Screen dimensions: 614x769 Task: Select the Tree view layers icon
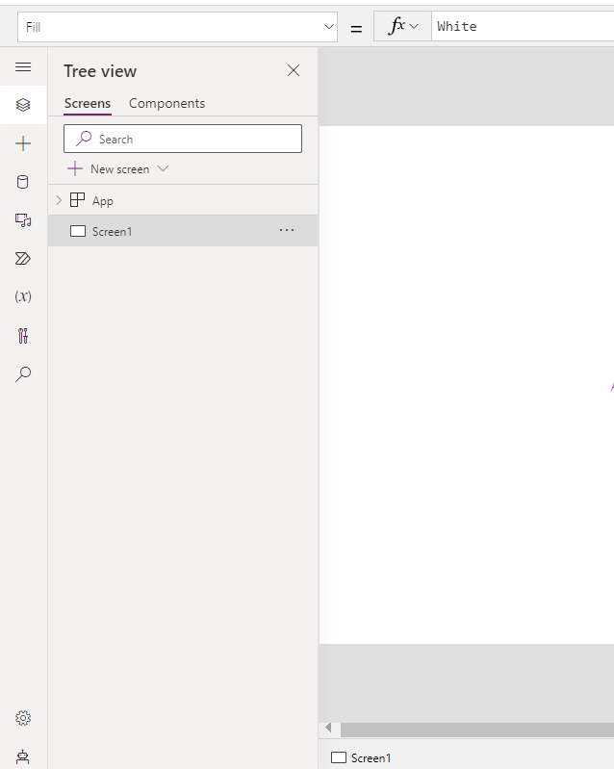coord(23,105)
